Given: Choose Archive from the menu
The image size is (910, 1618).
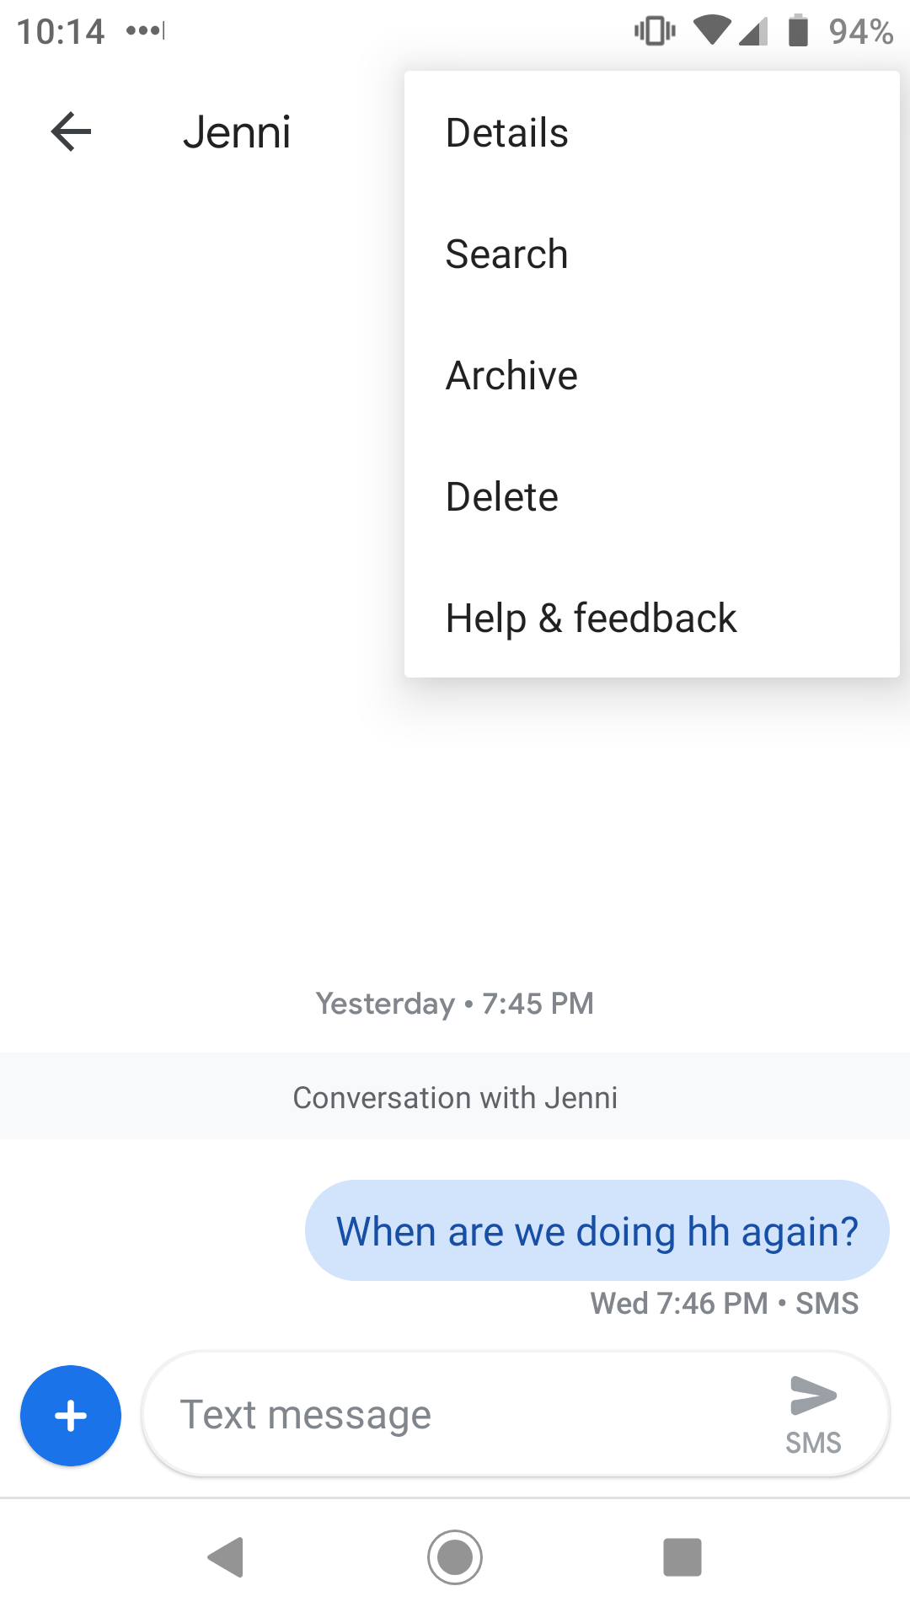Looking at the screenshot, I should [x=652, y=375].
